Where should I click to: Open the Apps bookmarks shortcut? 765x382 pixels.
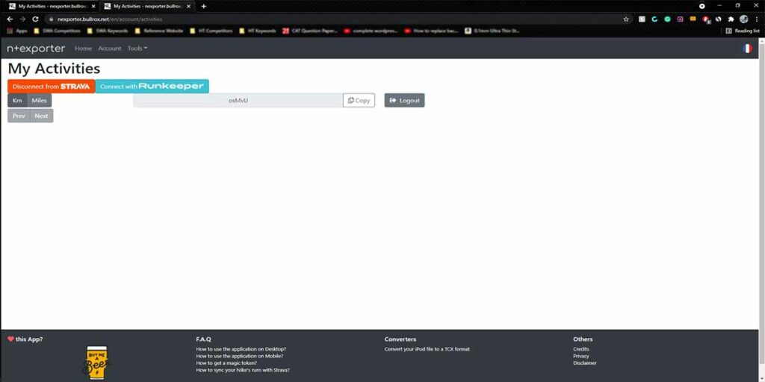pos(17,31)
